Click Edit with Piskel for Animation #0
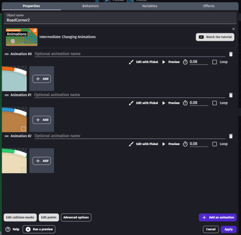Screen dimensions: 241x235 pyautogui.click(x=147, y=62)
